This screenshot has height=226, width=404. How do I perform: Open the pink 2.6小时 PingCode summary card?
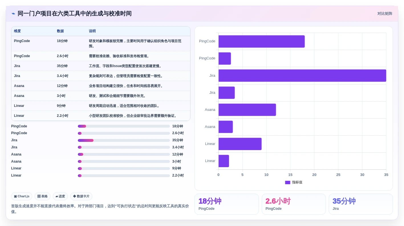[x=294, y=204]
